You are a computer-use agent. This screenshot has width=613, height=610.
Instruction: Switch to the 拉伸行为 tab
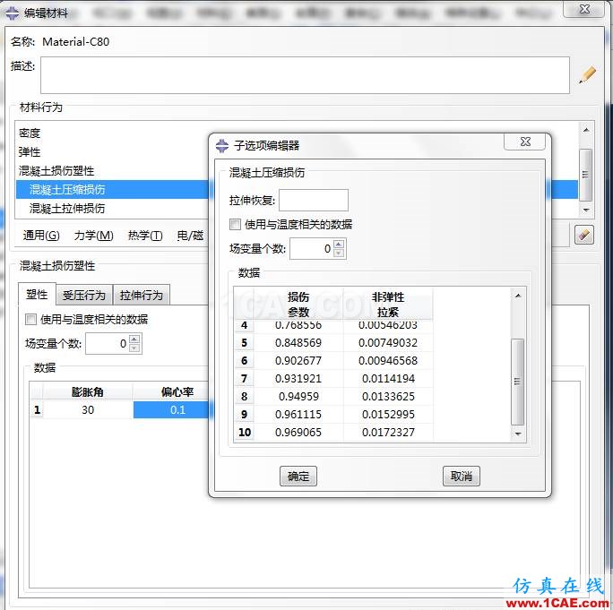[142, 295]
